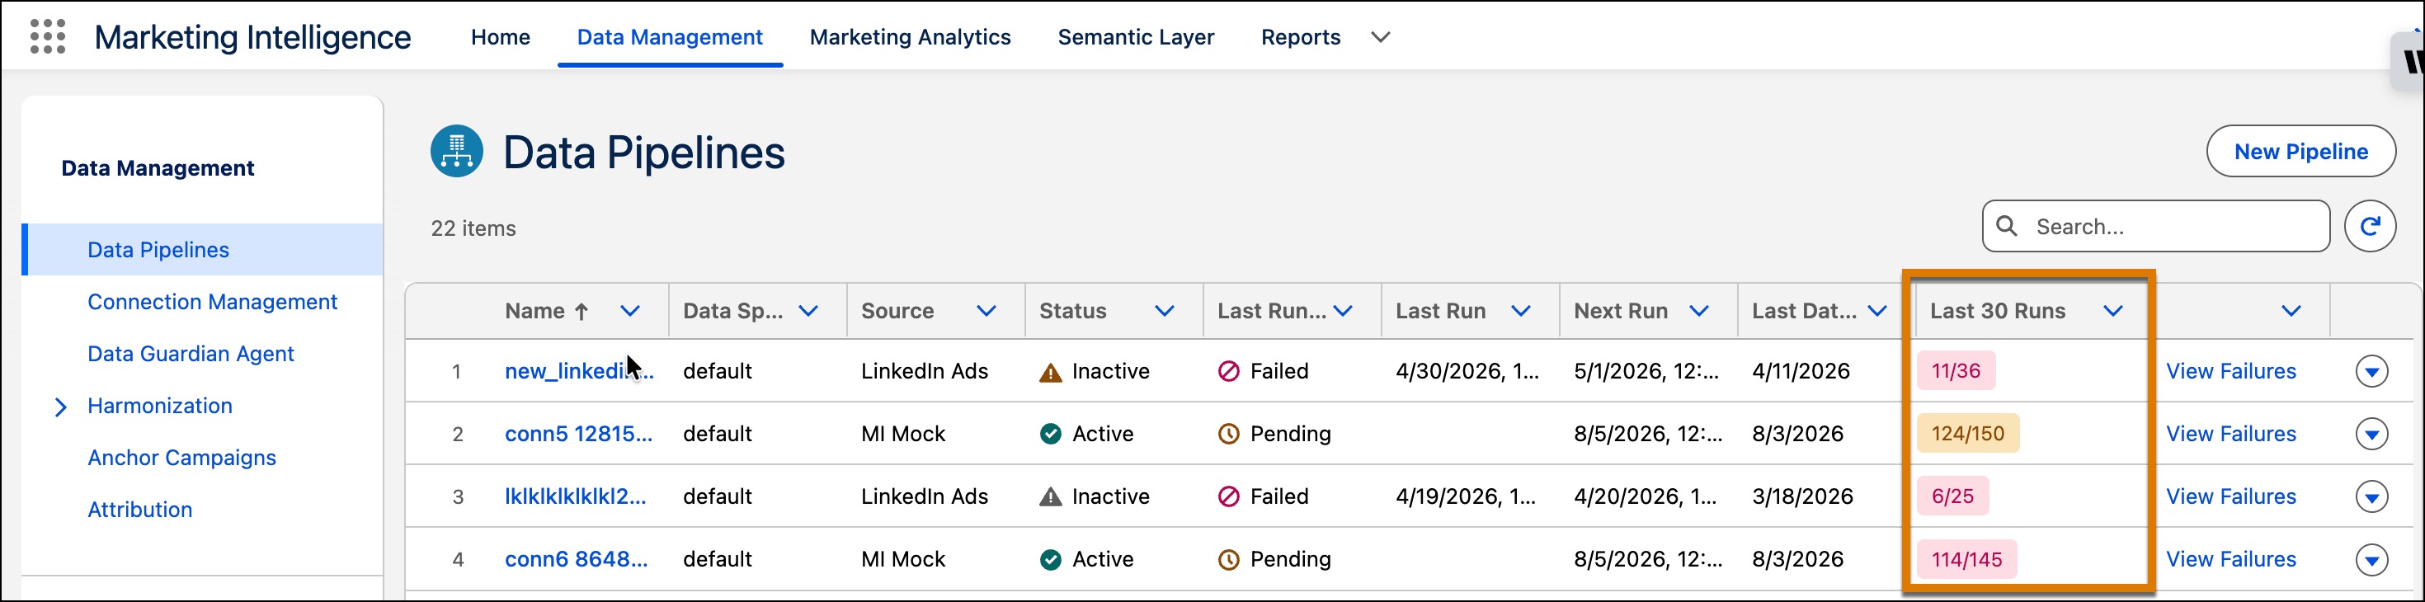This screenshot has width=2425, height=602.
Task: Open Attribution in sidebar
Action: [140, 510]
